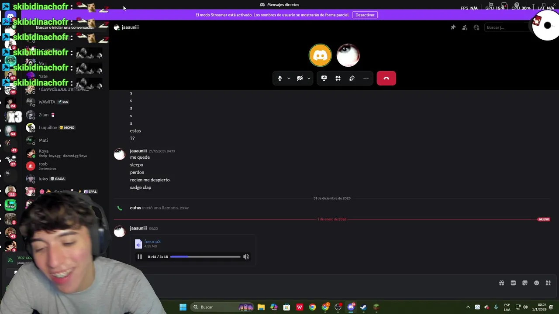Click the Discord avatar in the call
The height and width of the screenshot is (314, 559).
tap(320, 55)
